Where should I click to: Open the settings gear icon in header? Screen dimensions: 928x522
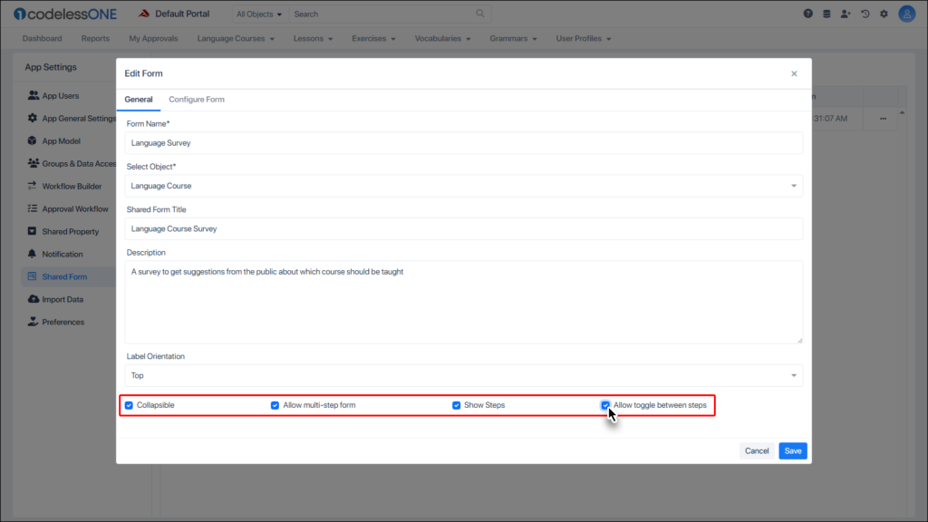tap(884, 14)
